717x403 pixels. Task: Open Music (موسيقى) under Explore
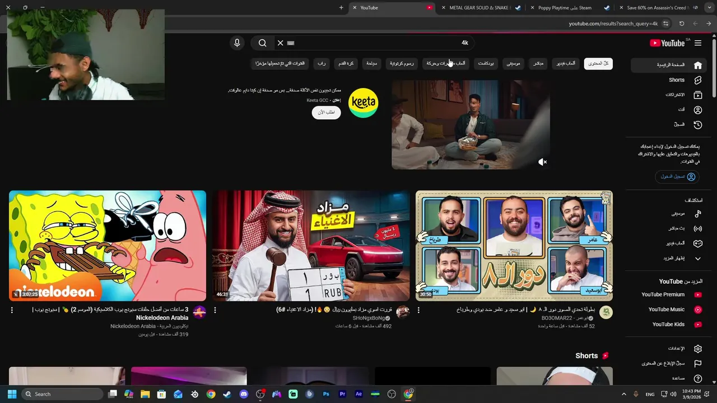point(668,214)
